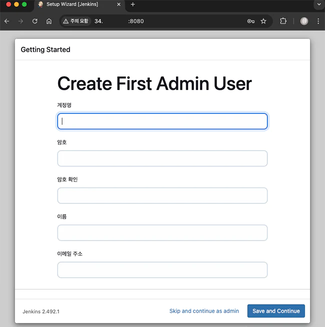This screenshot has height=327, width=325.
Task: Click the Create First Admin User heading
Action: point(154,84)
